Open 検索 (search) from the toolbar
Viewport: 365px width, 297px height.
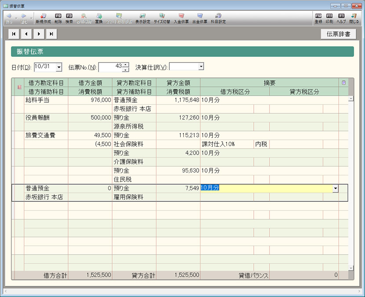(x=69, y=18)
